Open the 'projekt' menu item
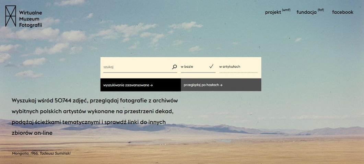This screenshot has height=164, width=364. tap(273, 13)
